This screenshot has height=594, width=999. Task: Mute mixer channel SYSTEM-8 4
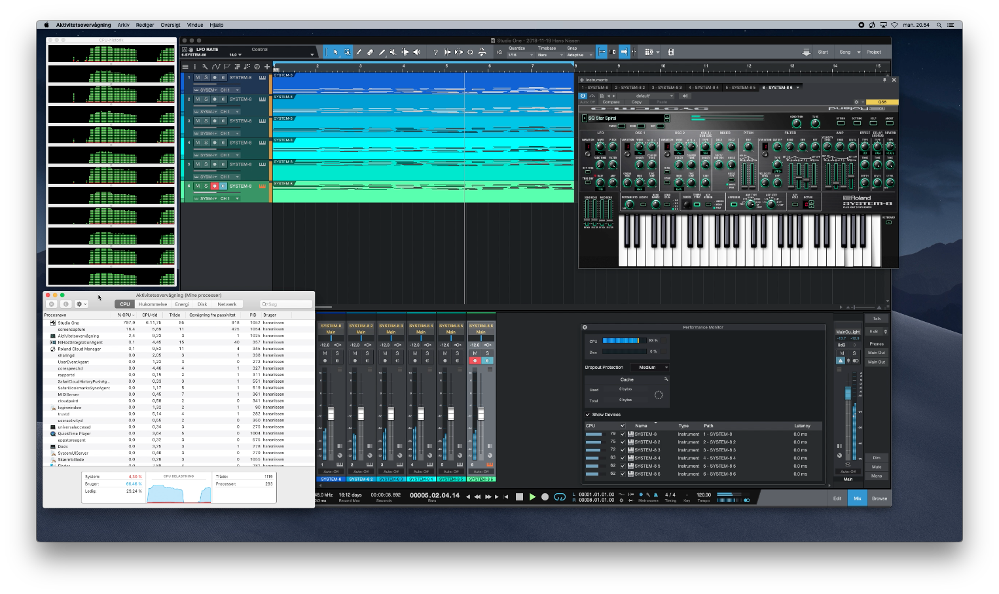[415, 353]
